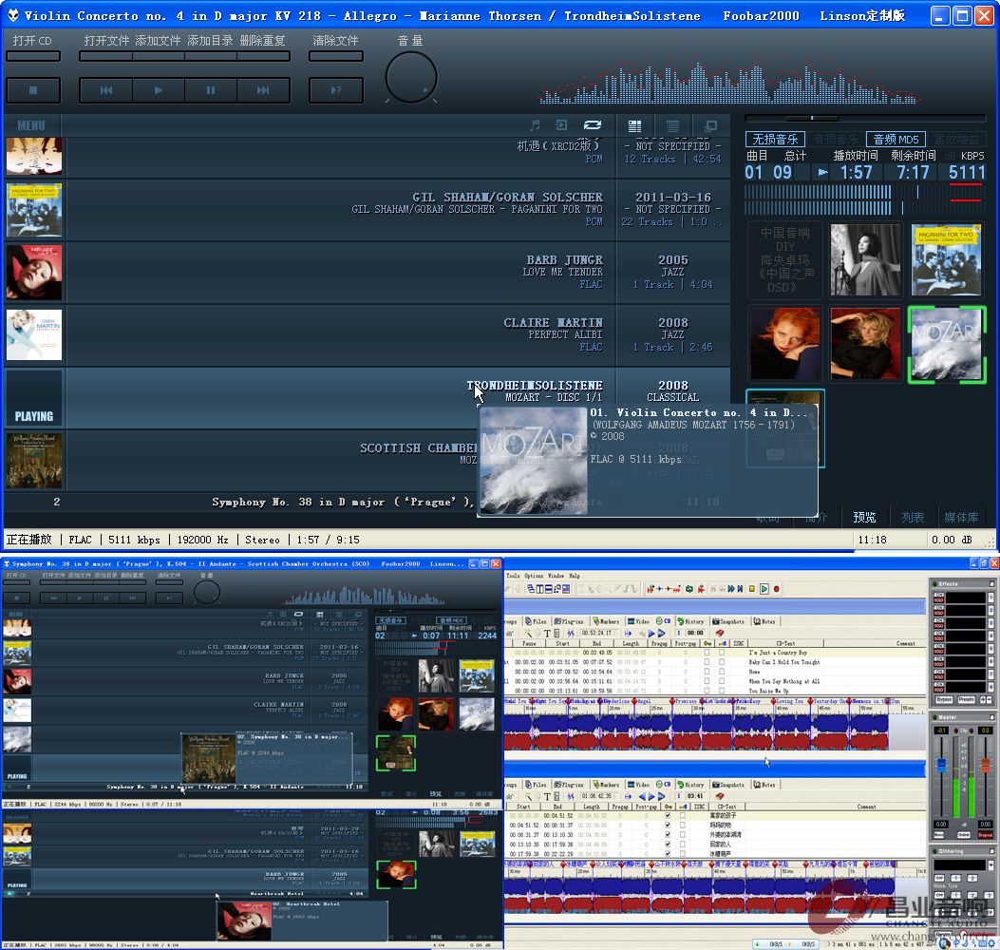Open the effects slot 2 menu button

tap(991, 611)
